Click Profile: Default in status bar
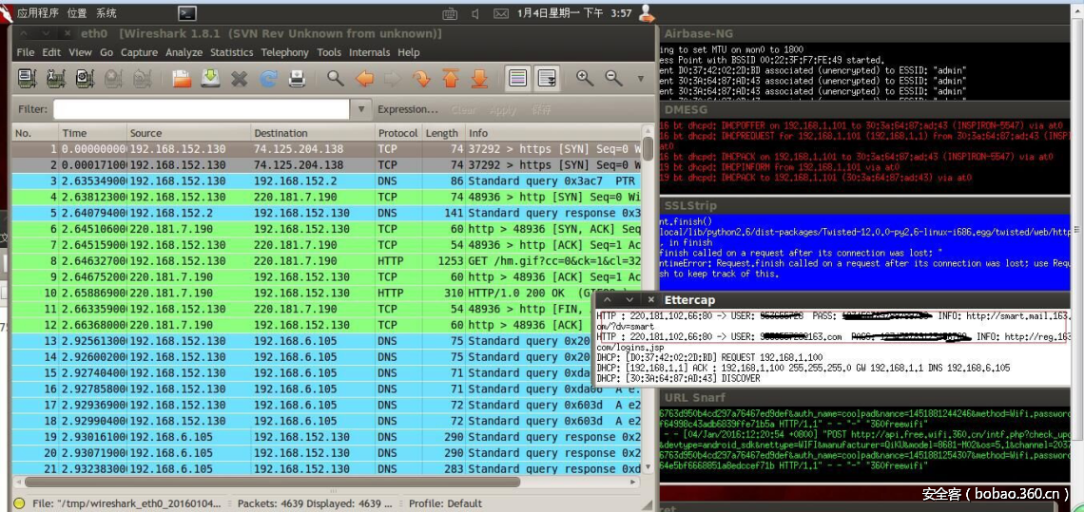The width and height of the screenshot is (1084, 512). tap(445, 503)
